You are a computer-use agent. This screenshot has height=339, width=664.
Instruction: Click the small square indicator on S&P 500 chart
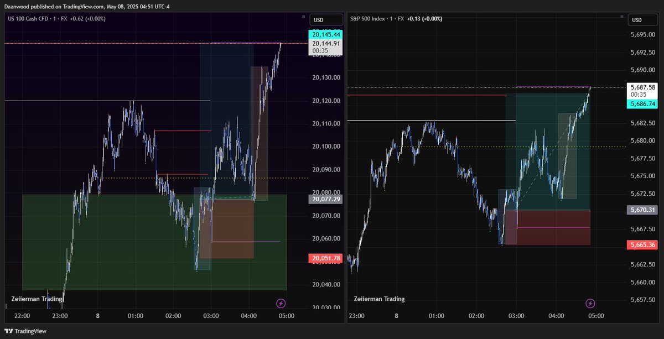point(621,17)
